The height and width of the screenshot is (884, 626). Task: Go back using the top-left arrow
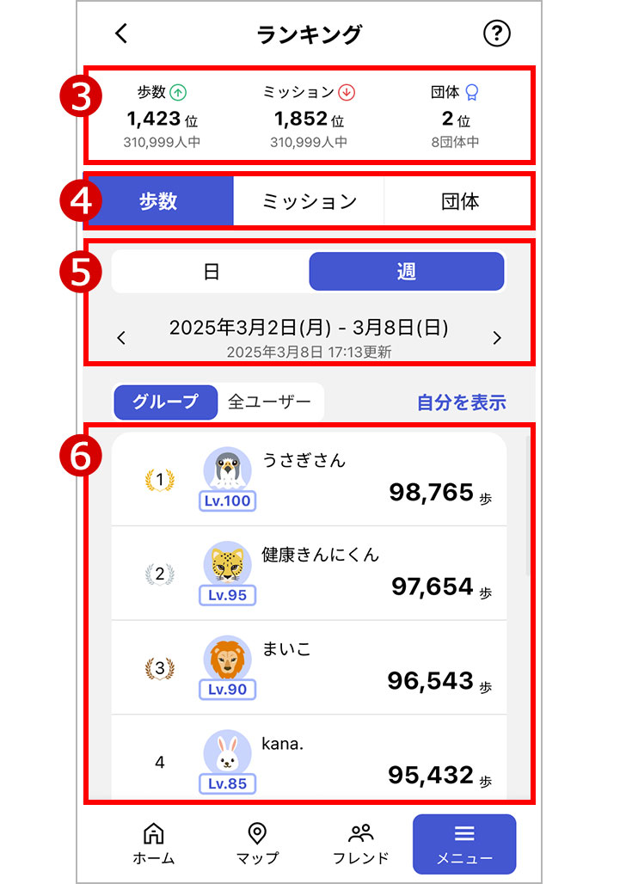click(120, 33)
